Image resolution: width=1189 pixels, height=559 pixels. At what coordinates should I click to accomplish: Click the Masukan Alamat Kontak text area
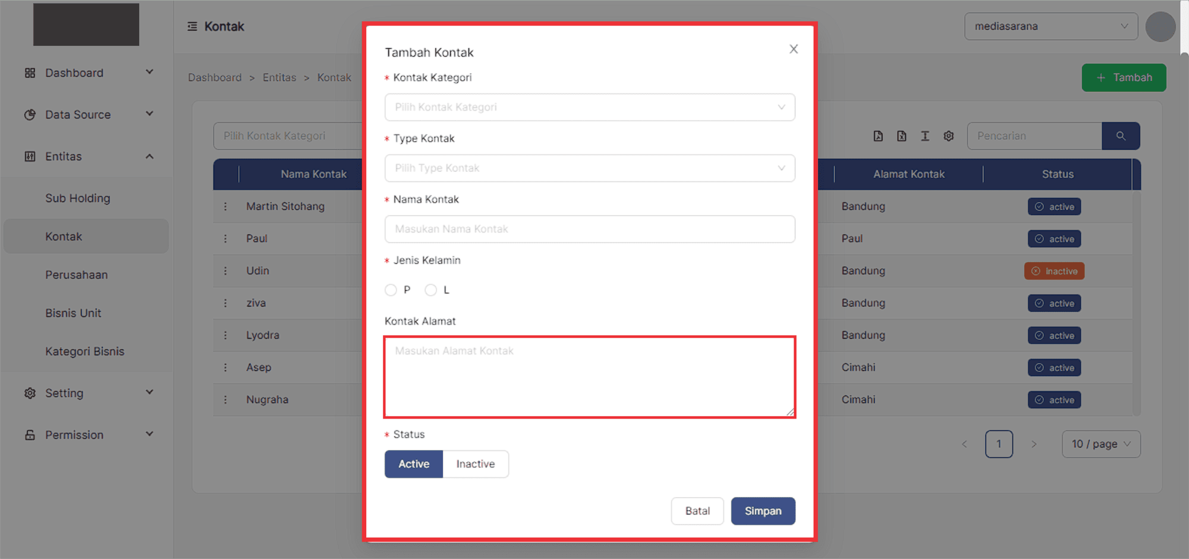(x=590, y=376)
